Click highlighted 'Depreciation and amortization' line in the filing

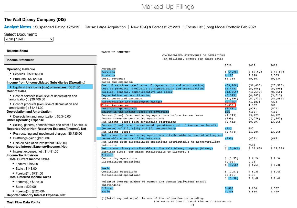click(126, 95)
